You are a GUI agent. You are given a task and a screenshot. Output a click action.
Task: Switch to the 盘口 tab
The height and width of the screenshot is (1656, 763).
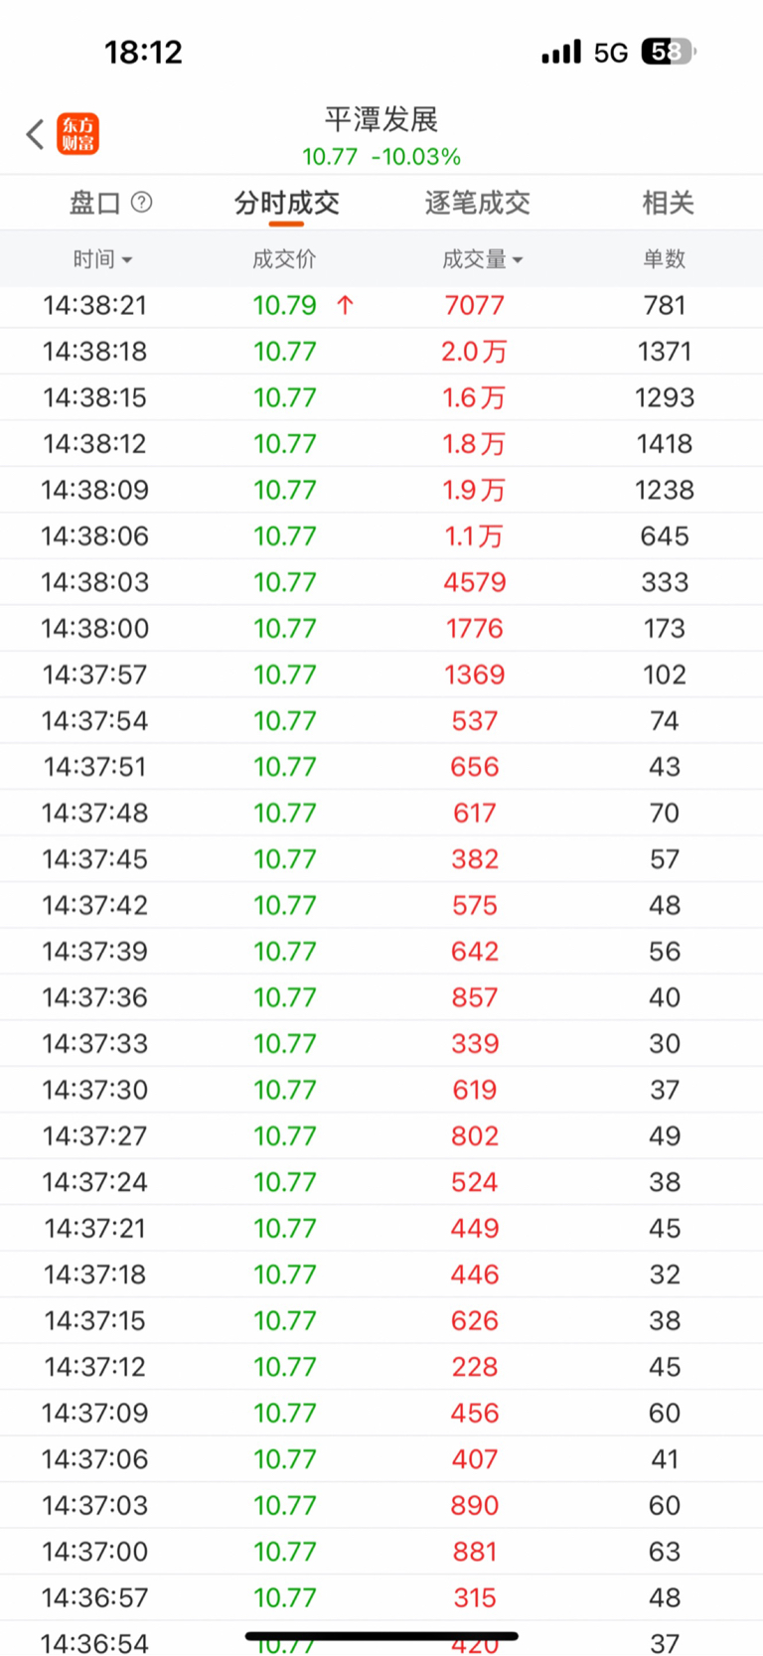tap(94, 203)
